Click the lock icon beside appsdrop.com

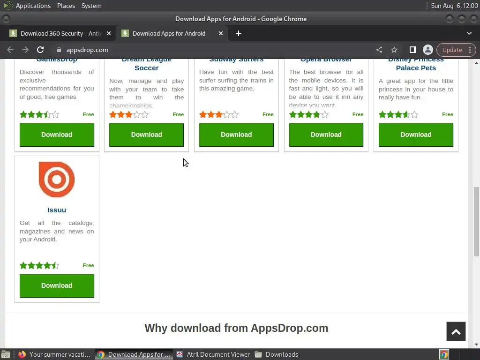point(59,50)
